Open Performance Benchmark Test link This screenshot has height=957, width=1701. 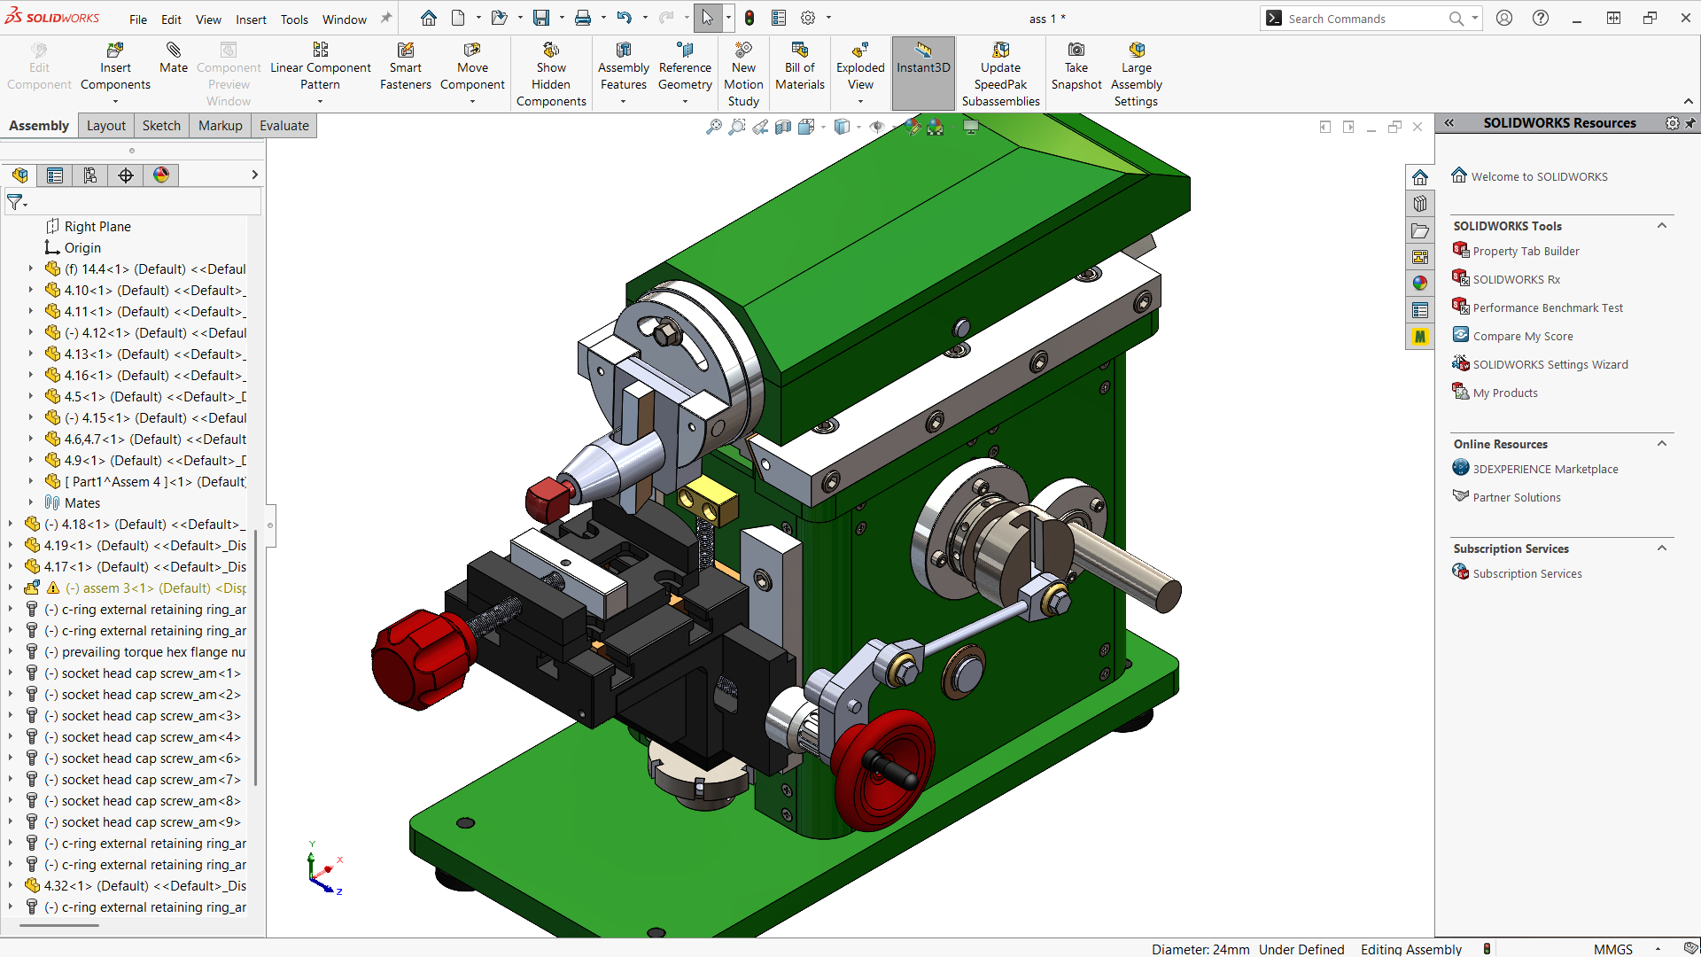point(1548,307)
